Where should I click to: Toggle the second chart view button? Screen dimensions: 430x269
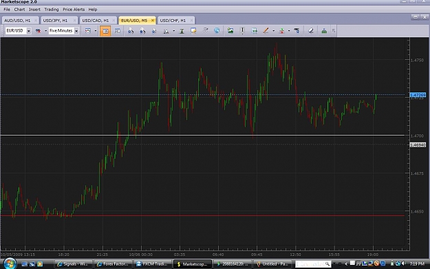point(118,31)
